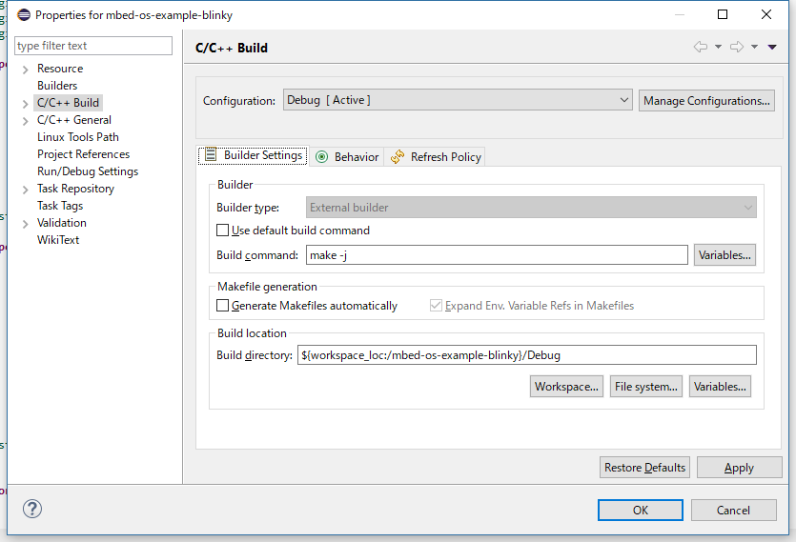Viewport: 796px width, 542px height.
Task: Go back with the left arrow icon
Action: 701,47
